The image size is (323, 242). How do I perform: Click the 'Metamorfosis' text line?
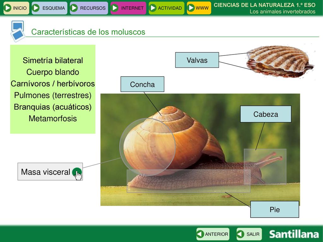[53, 118]
